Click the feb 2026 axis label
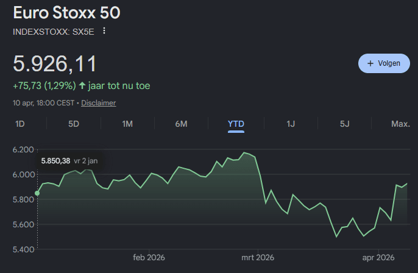418x273 pixels. coord(149,258)
